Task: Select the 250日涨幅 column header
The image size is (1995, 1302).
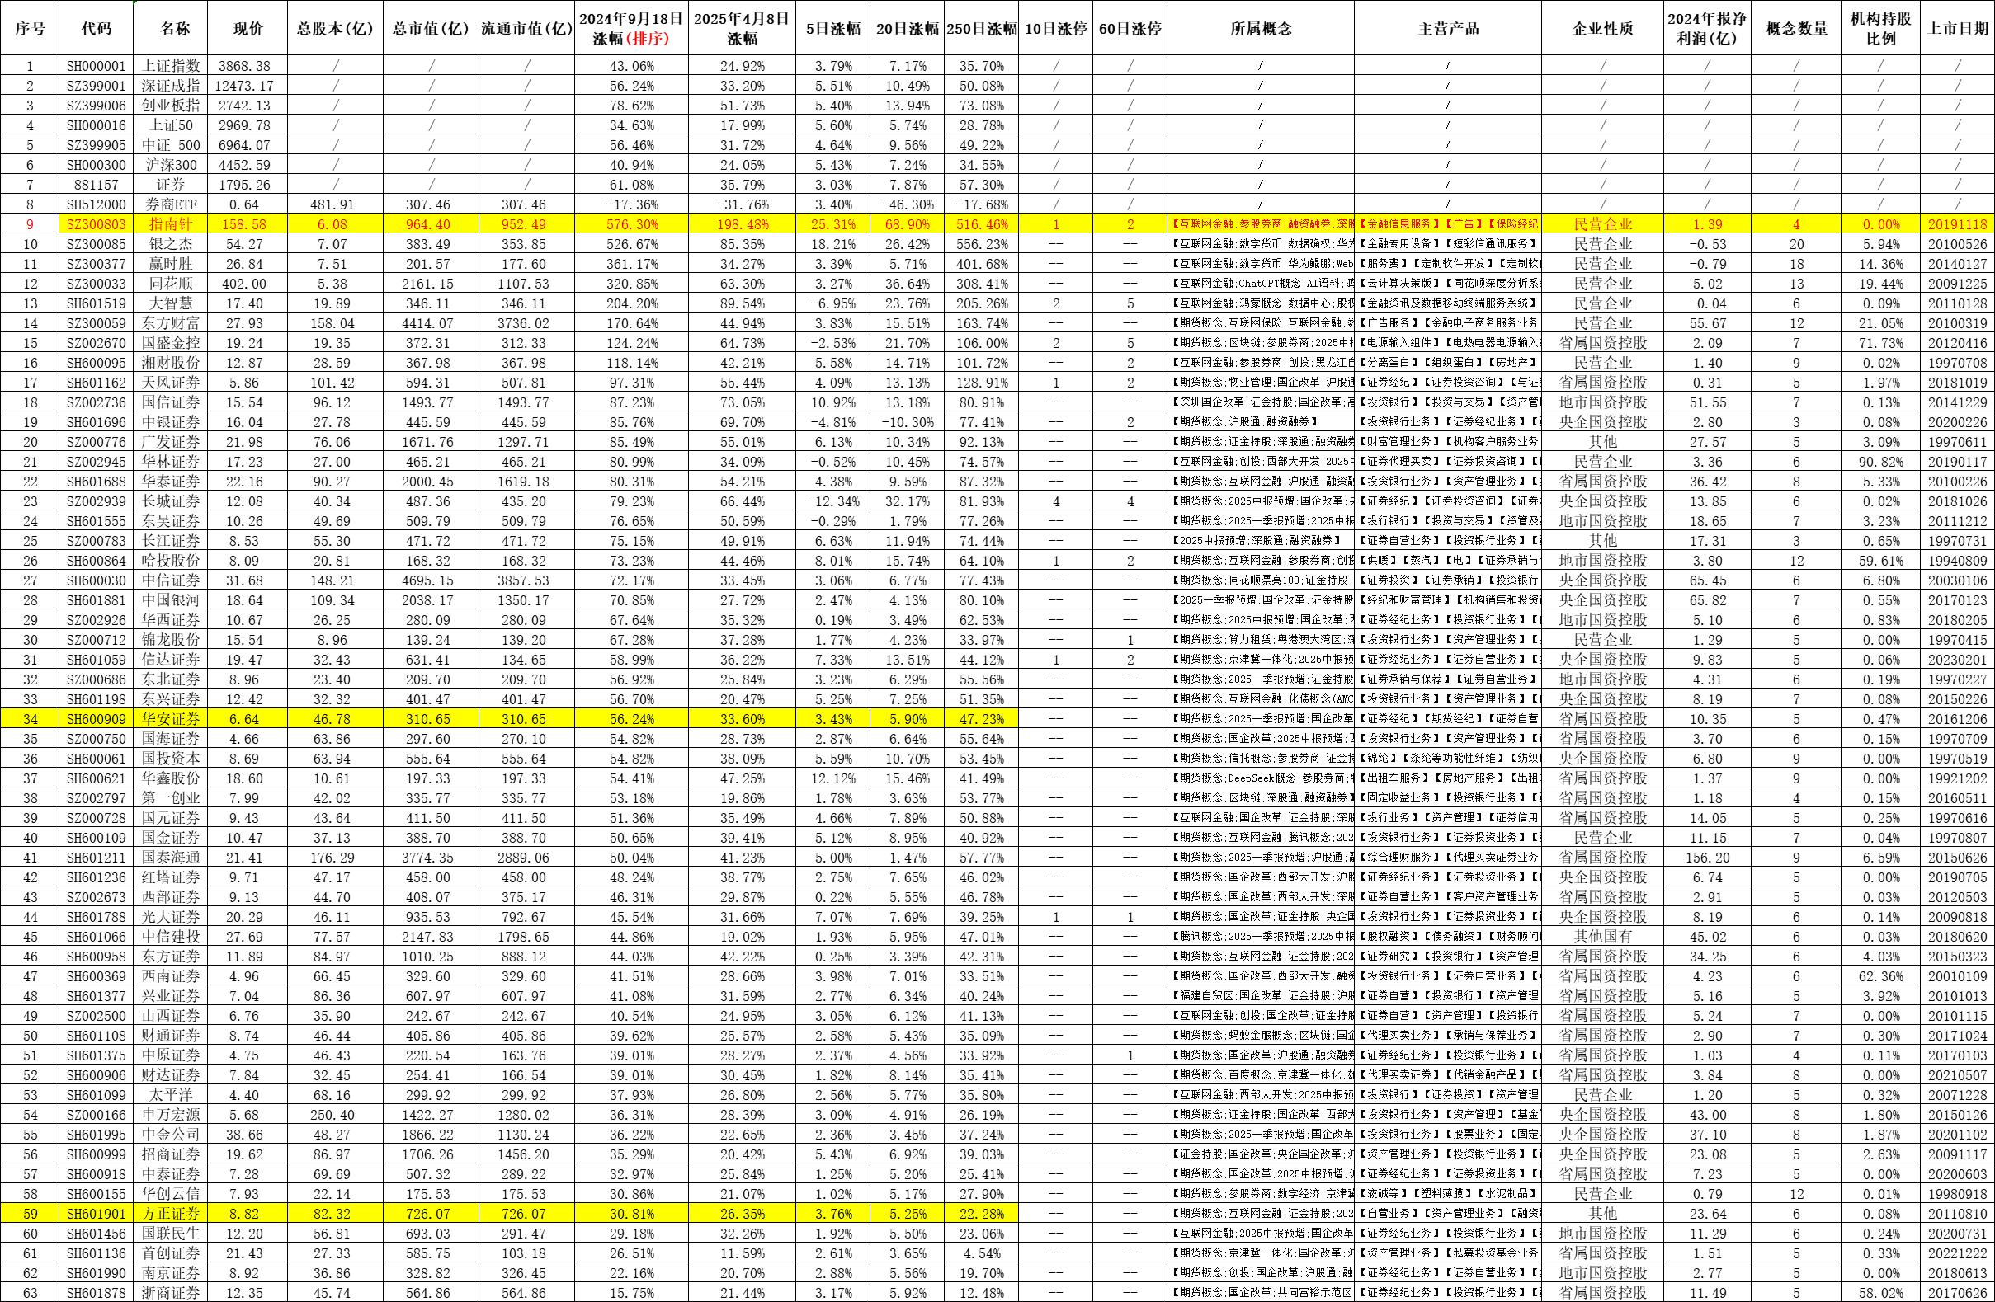Action: (981, 28)
